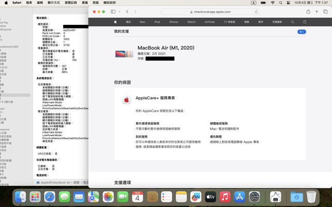Viewport: 332px width, 207px height.
Task: Open 支援服務 in Apple navigation
Action: pos(277,22)
